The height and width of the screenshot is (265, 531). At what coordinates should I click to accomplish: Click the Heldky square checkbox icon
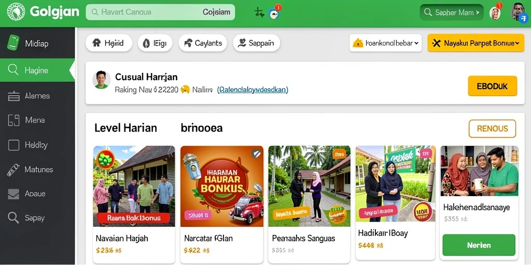tap(13, 145)
